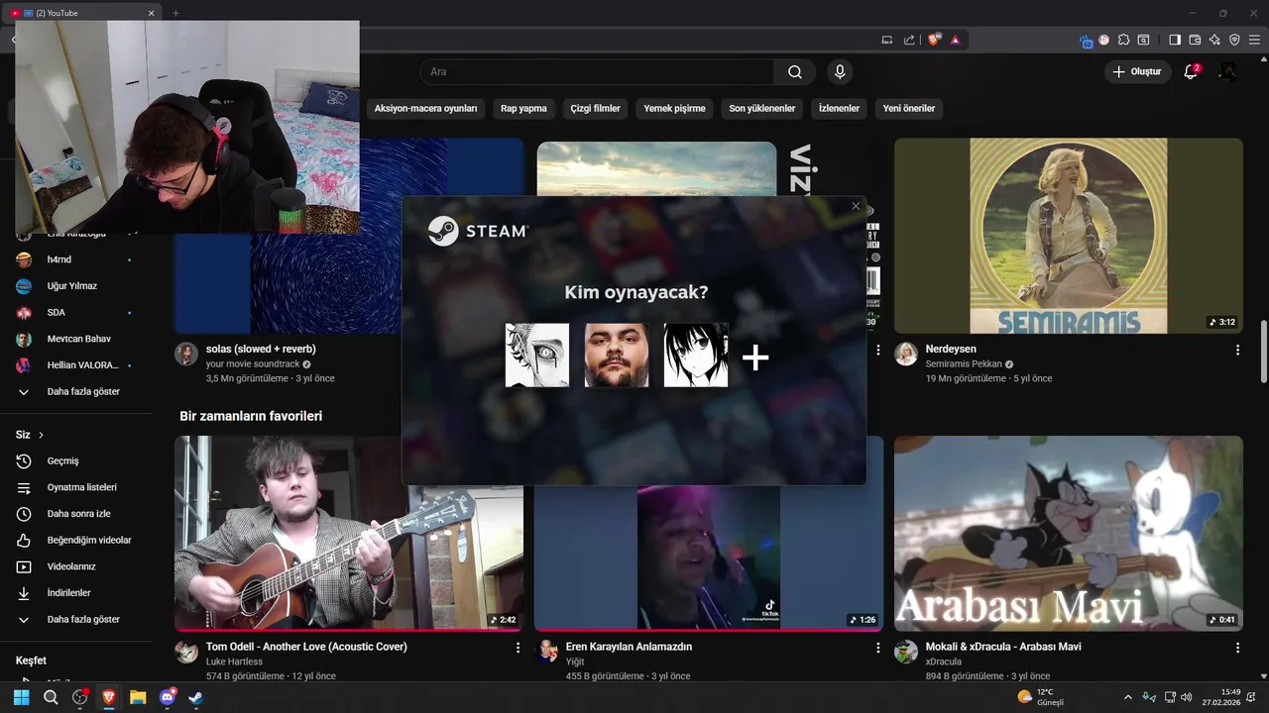Image resolution: width=1269 pixels, height=713 pixels.
Task: Select the anime girl avatar Steam account
Action: (696, 355)
